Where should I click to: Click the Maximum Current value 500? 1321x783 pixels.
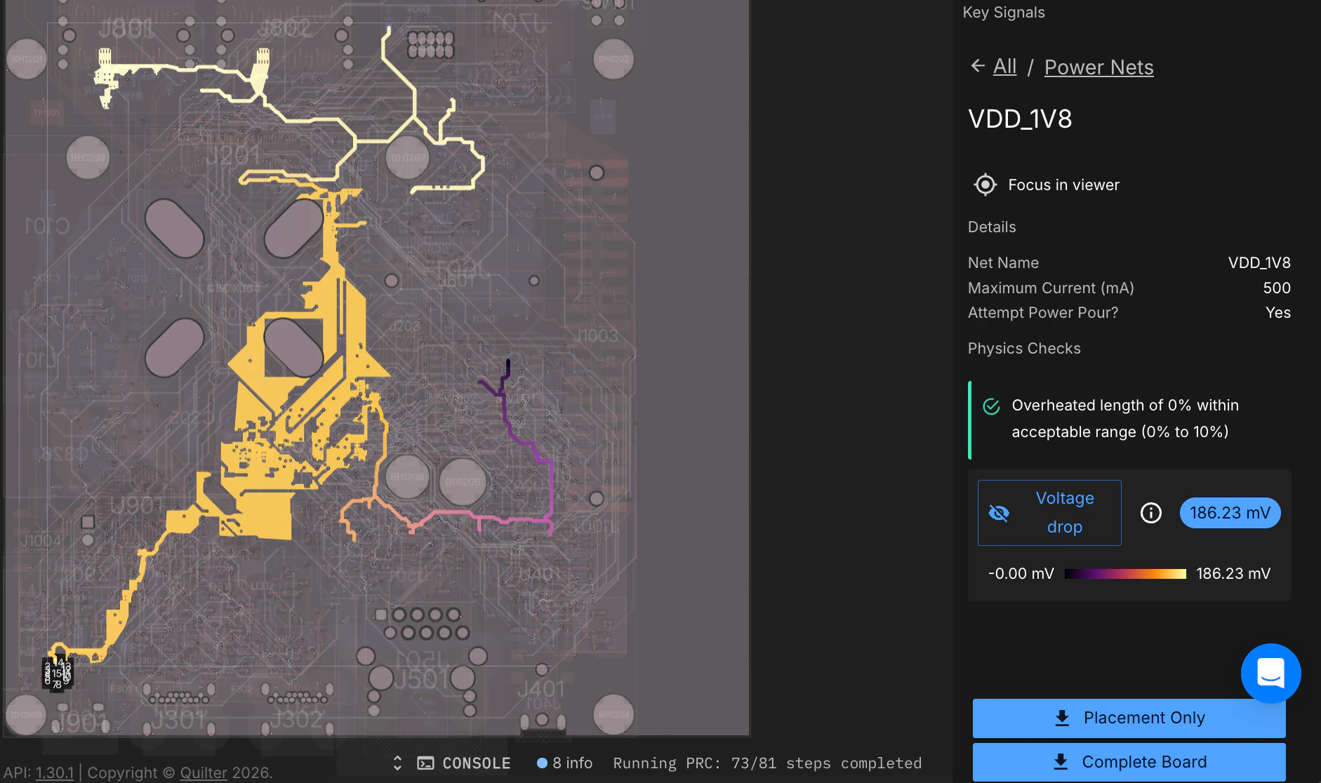click(x=1277, y=288)
